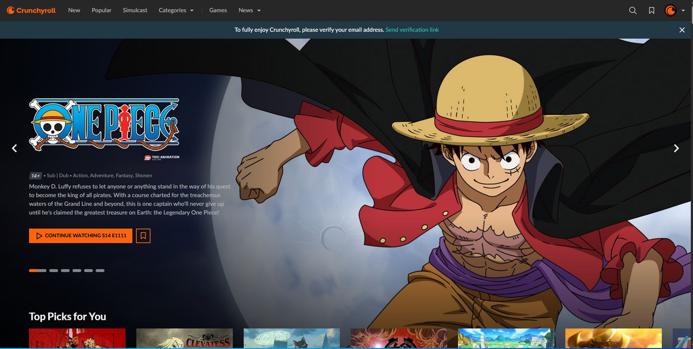
Task: Select the sixth carousel indicator
Action: pos(100,270)
